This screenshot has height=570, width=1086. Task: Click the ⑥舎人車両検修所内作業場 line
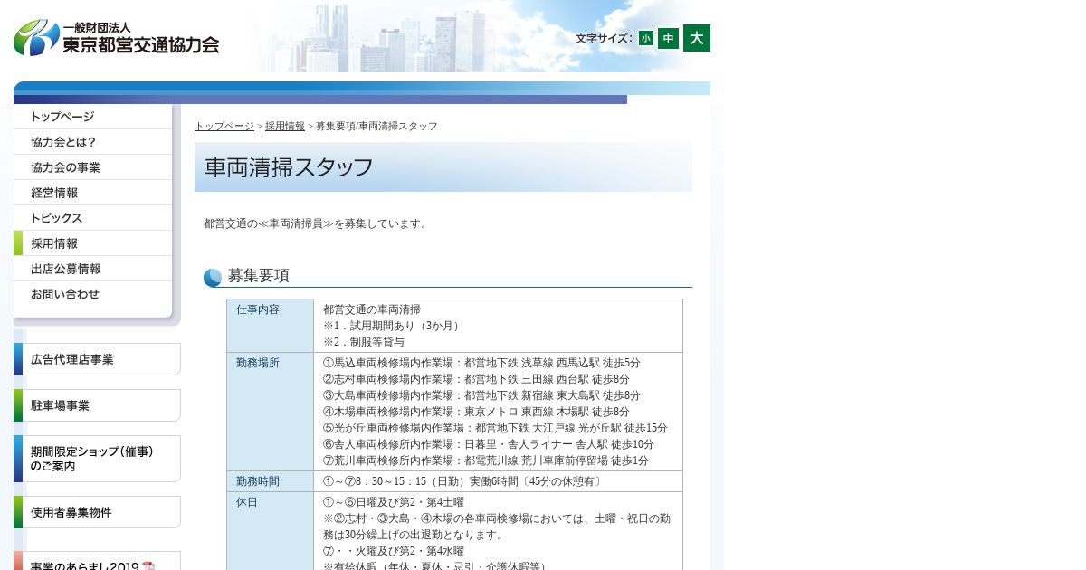point(489,444)
